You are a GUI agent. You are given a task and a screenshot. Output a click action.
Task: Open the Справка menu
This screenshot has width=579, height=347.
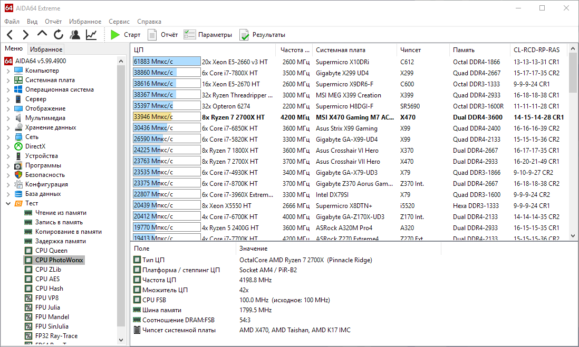tap(149, 22)
